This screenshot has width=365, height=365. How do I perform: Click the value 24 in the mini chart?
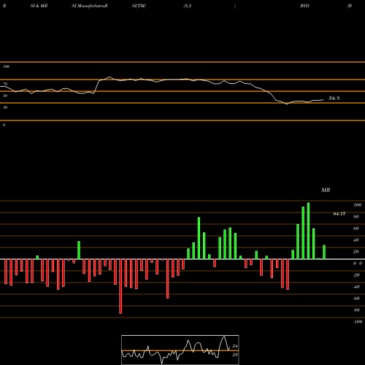(x=235, y=346)
